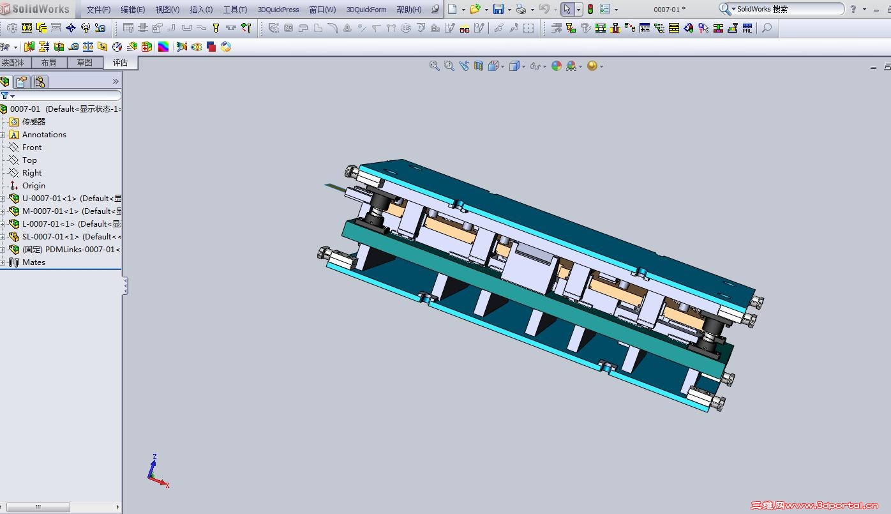
Task: Expand the Mates folder node
Action: (x=3, y=262)
